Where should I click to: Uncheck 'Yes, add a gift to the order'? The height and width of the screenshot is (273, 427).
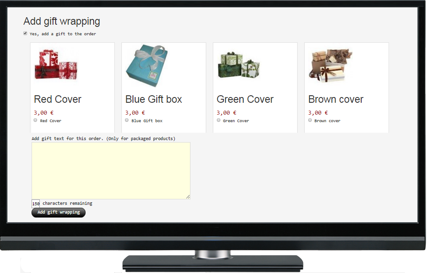click(25, 34)
